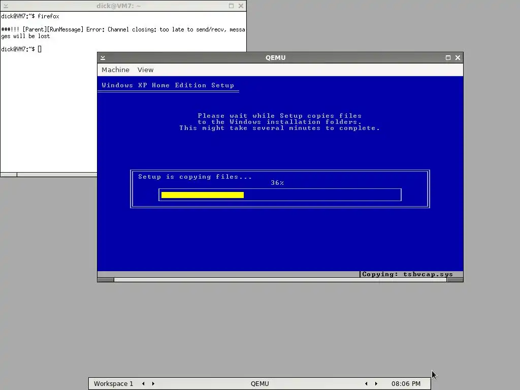Click the dick@VM7 terminal title bar
Screen dimensions: 520x390
point(118,6)
